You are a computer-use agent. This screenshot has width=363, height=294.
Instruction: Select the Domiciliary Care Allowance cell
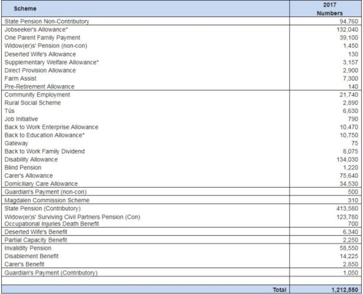[x=41, y=184]
